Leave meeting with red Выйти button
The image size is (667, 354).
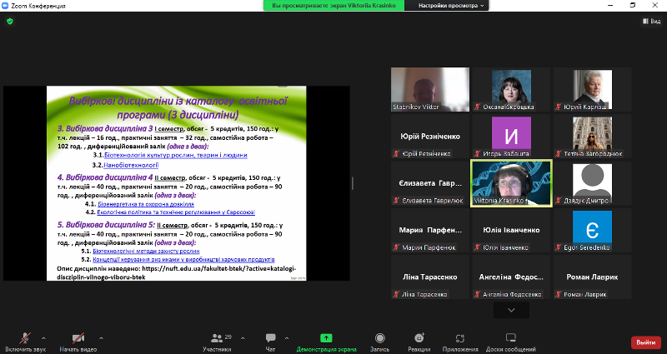645,342
